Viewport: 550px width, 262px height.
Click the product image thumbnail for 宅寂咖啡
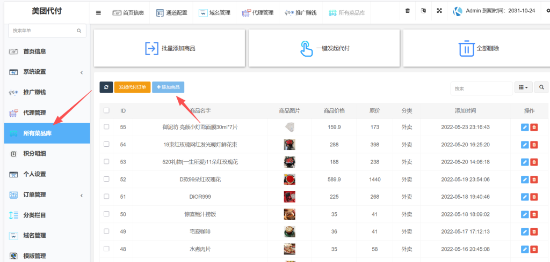click(x=290, y=231)
